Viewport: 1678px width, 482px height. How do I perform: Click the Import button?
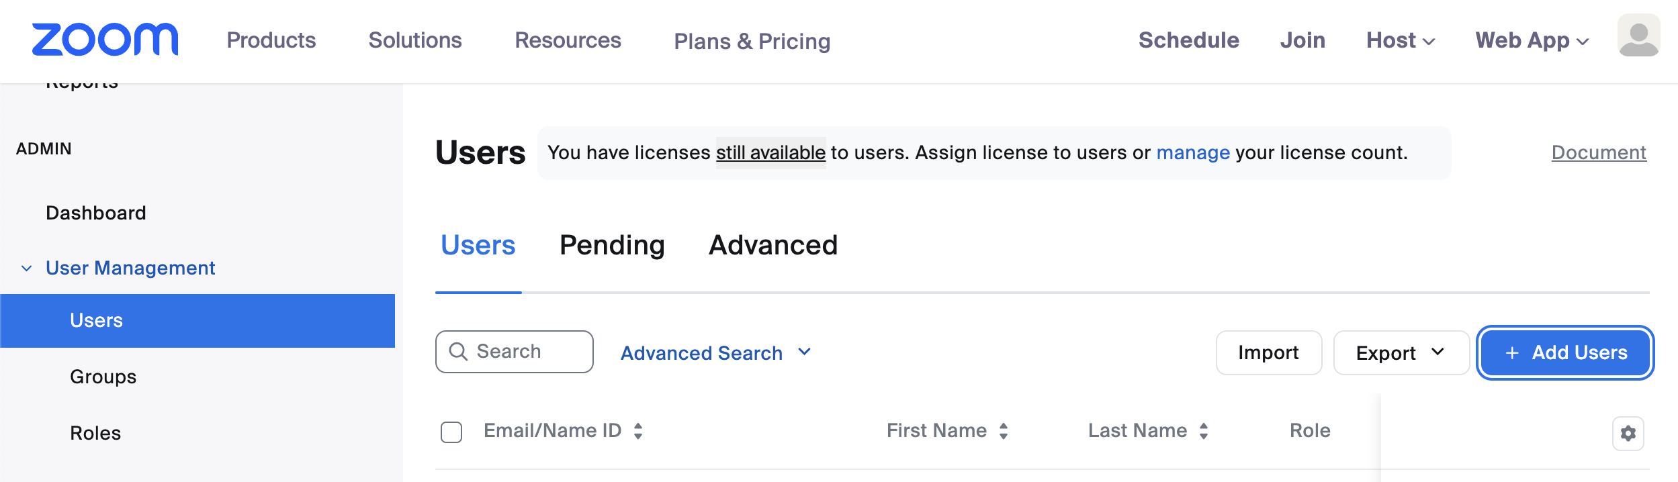1269,352
